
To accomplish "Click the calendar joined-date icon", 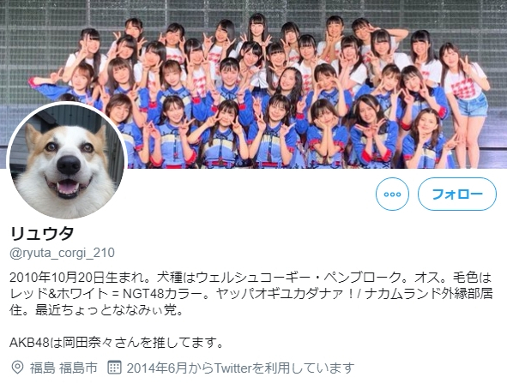I will 114,368.
